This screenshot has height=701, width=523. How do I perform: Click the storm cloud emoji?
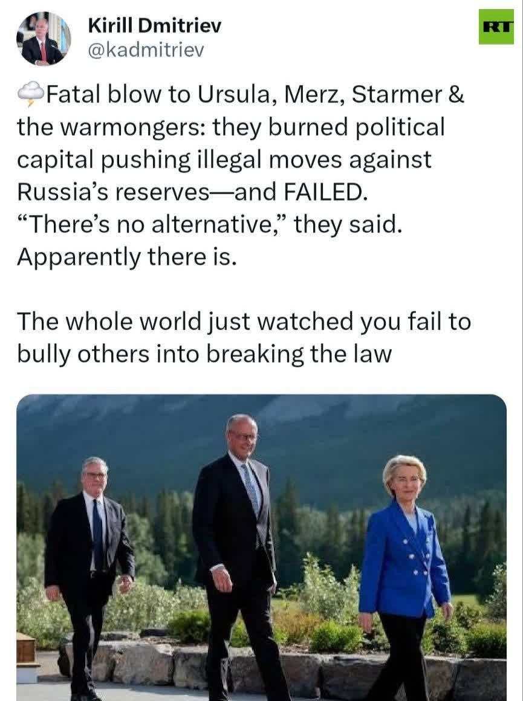[x=30, y=94]
